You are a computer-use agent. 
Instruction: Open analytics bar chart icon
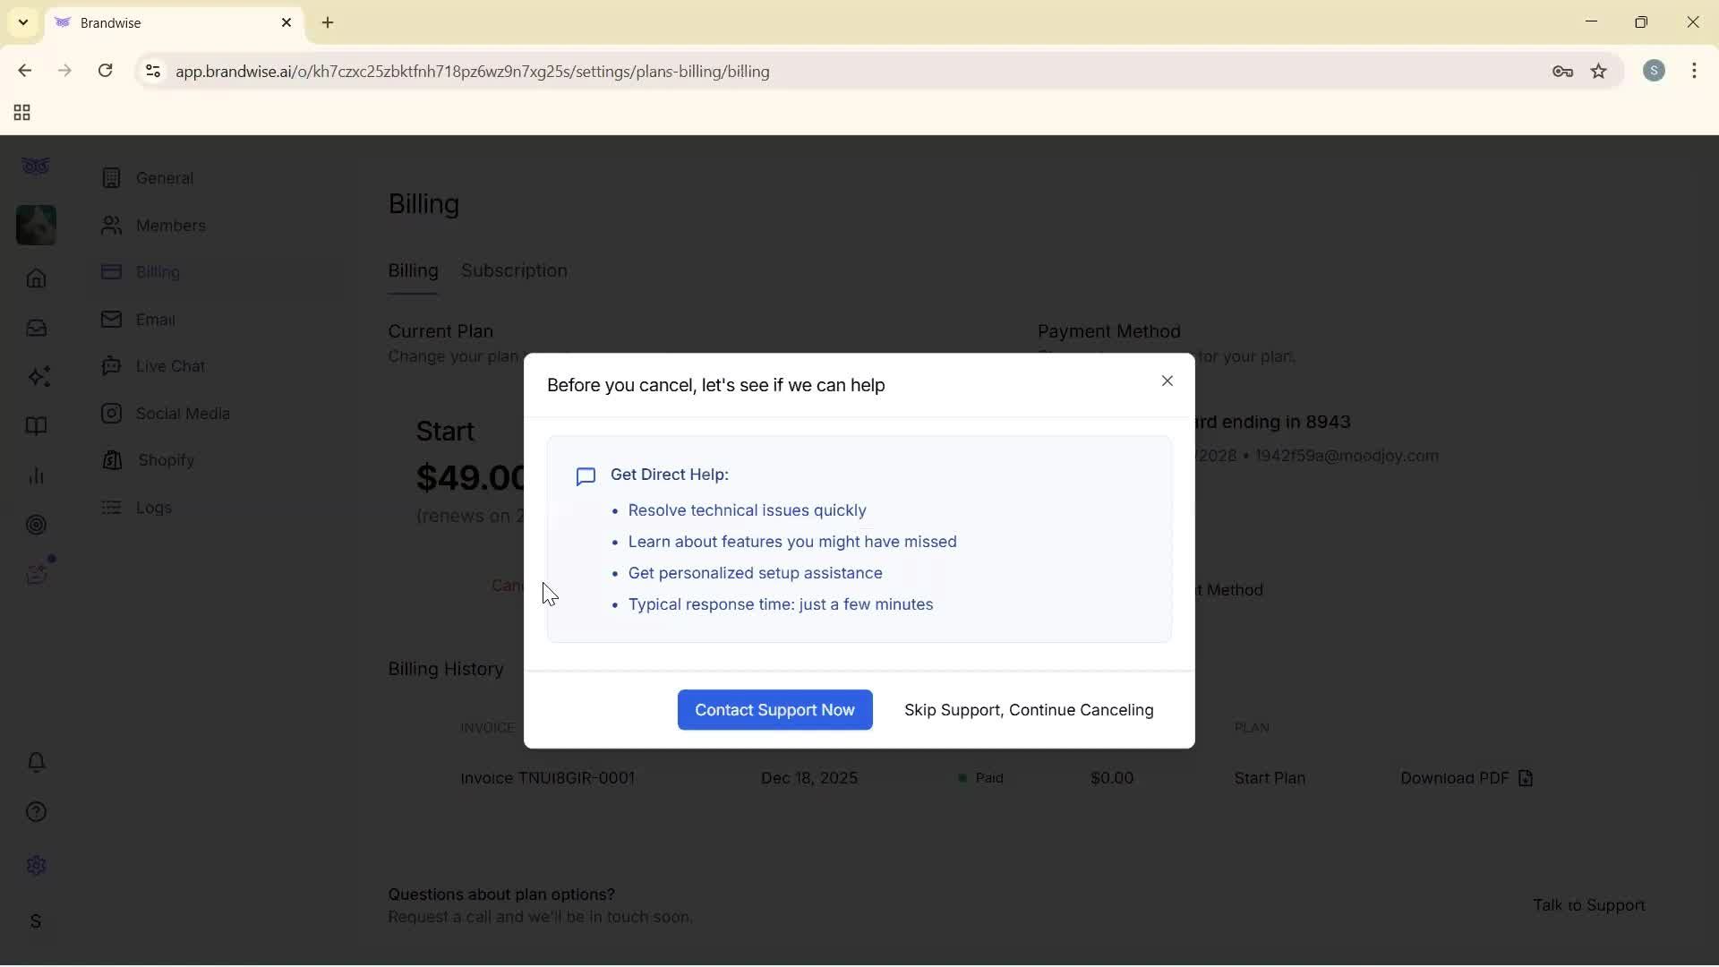click(36, 475)
